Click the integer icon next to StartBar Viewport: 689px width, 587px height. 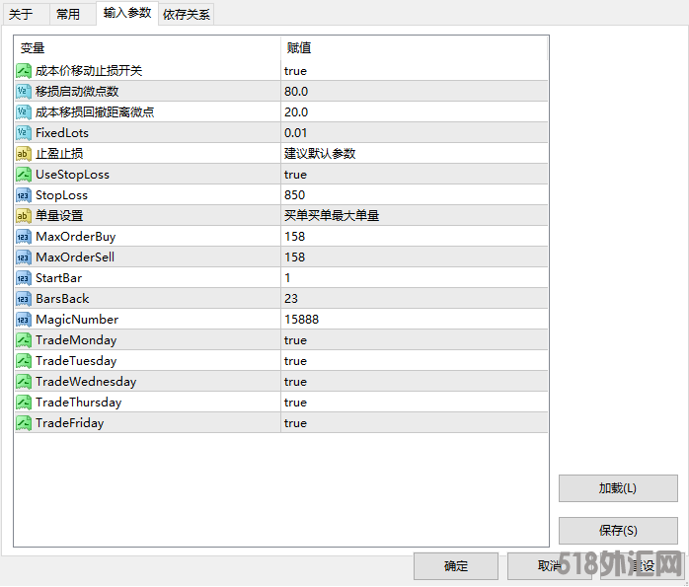pyautogui.click(x=24, y=278)
